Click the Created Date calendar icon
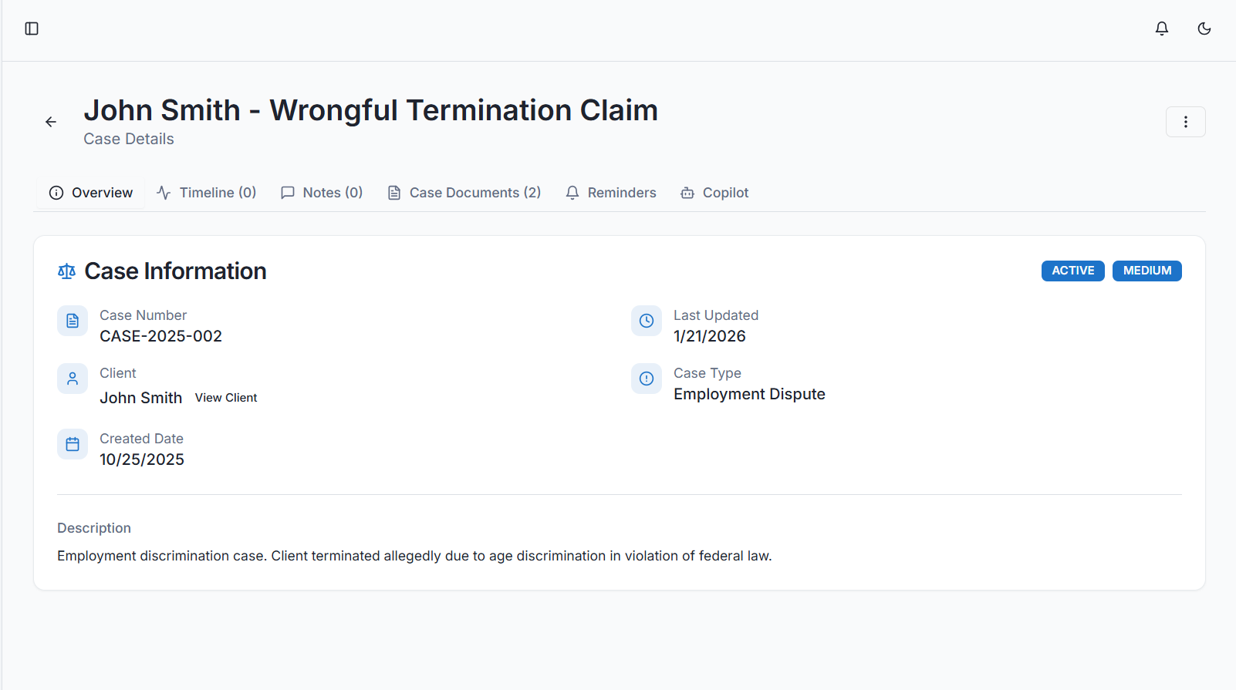This screenshot has width=1236, height=690. 73,444
